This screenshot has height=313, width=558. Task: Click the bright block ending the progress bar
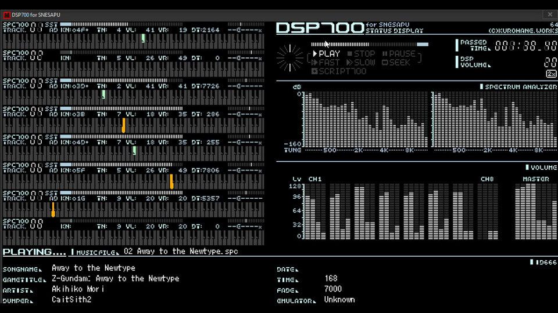pyautogui.click(x=423, y=45)
